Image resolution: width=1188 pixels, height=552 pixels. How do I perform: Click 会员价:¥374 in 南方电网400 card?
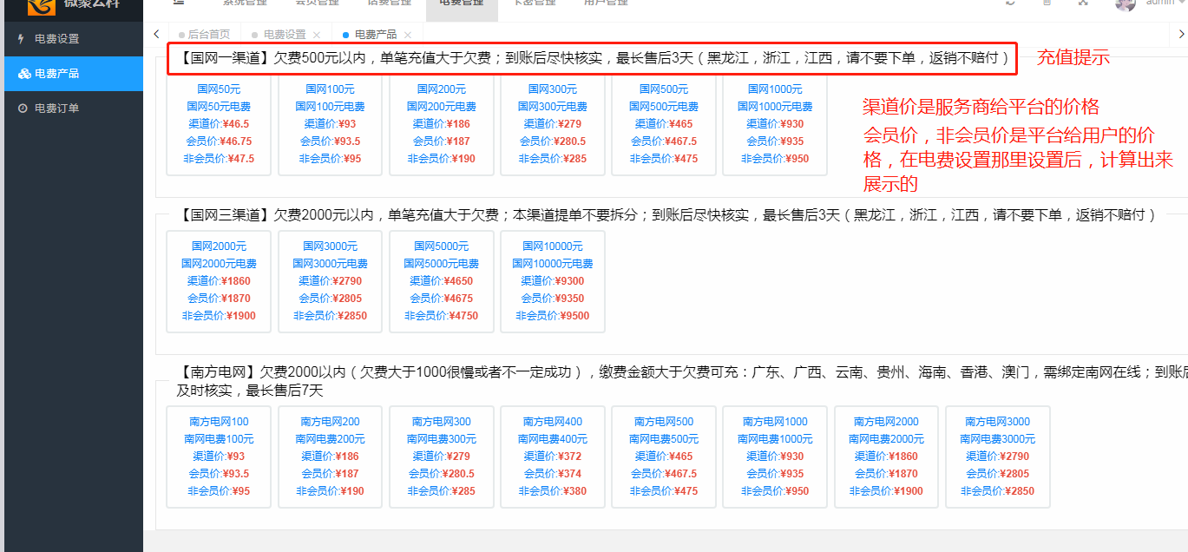click(552, 474)
